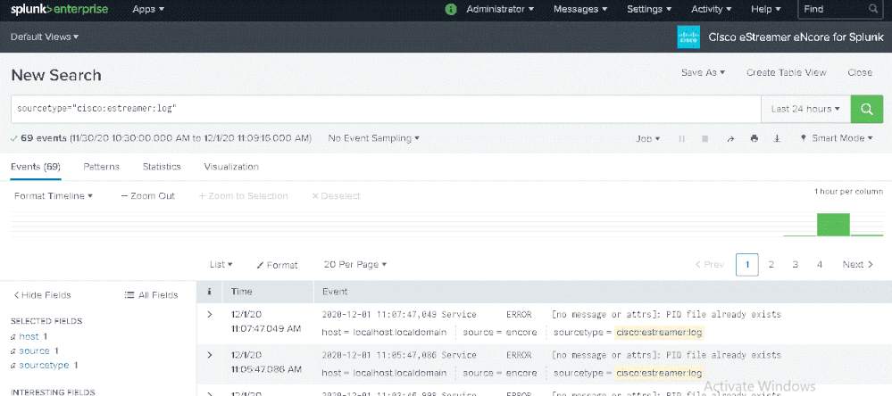The height and width of the screenshot is (396, 892).
Task: Open the Help menu
Action: [766, 9]
